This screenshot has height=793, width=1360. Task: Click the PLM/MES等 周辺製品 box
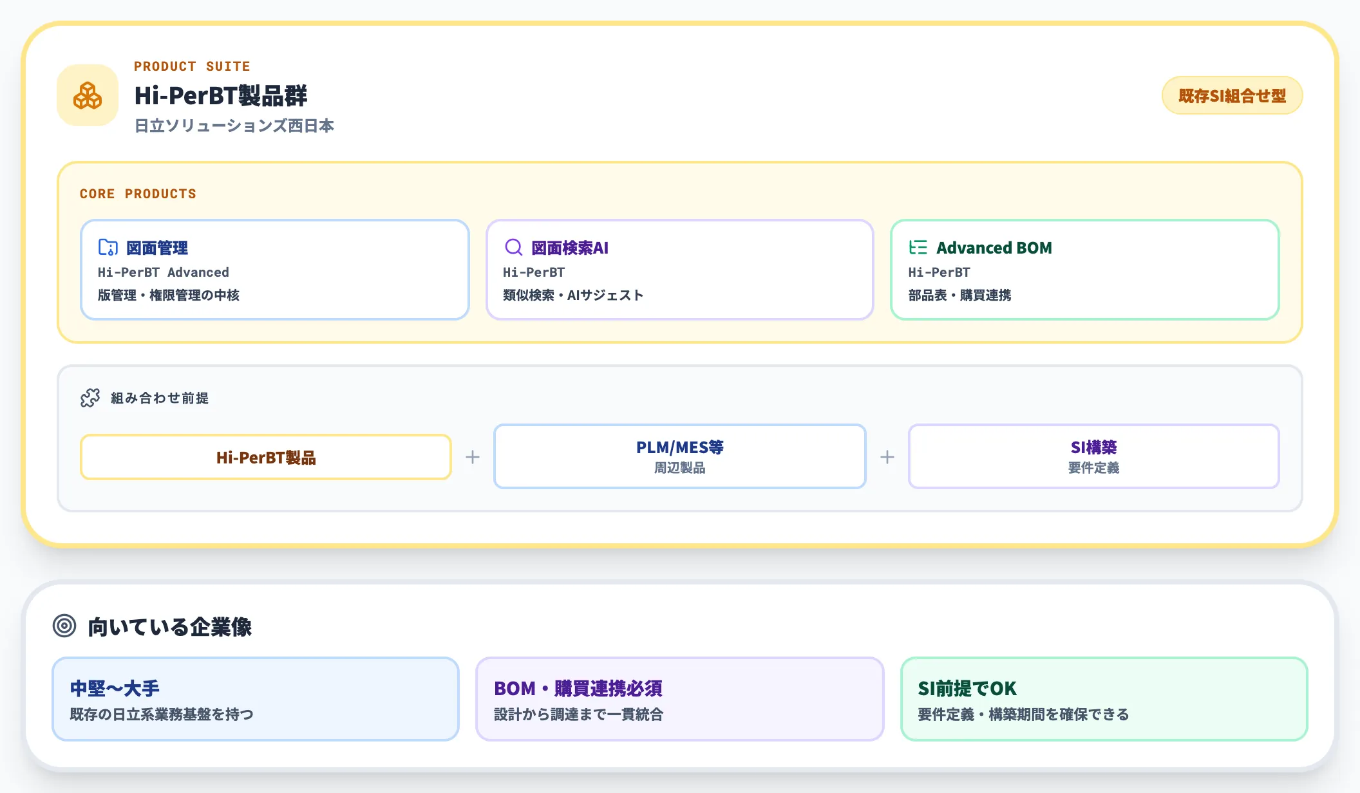pyautogui.click(x=679, y=456)
